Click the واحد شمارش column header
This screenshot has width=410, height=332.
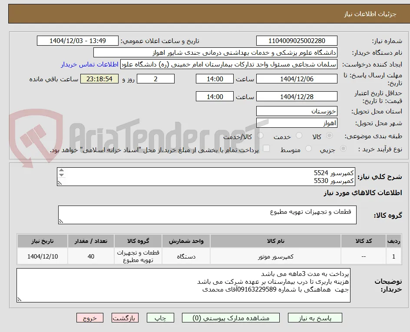click(x=186, y=241)
